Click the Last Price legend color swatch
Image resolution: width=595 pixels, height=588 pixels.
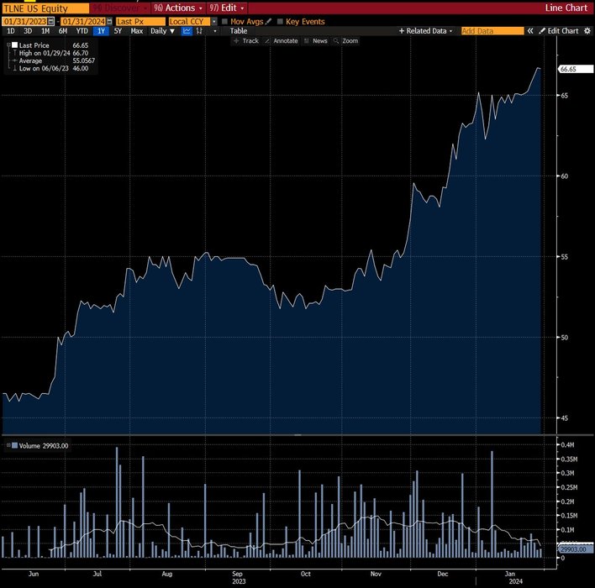(x=13, y=45)
